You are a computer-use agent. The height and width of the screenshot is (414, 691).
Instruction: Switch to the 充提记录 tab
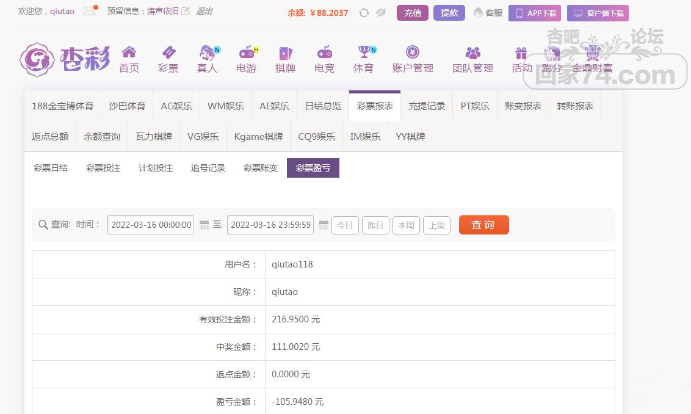pyautogui.click(x=427, y=106)
